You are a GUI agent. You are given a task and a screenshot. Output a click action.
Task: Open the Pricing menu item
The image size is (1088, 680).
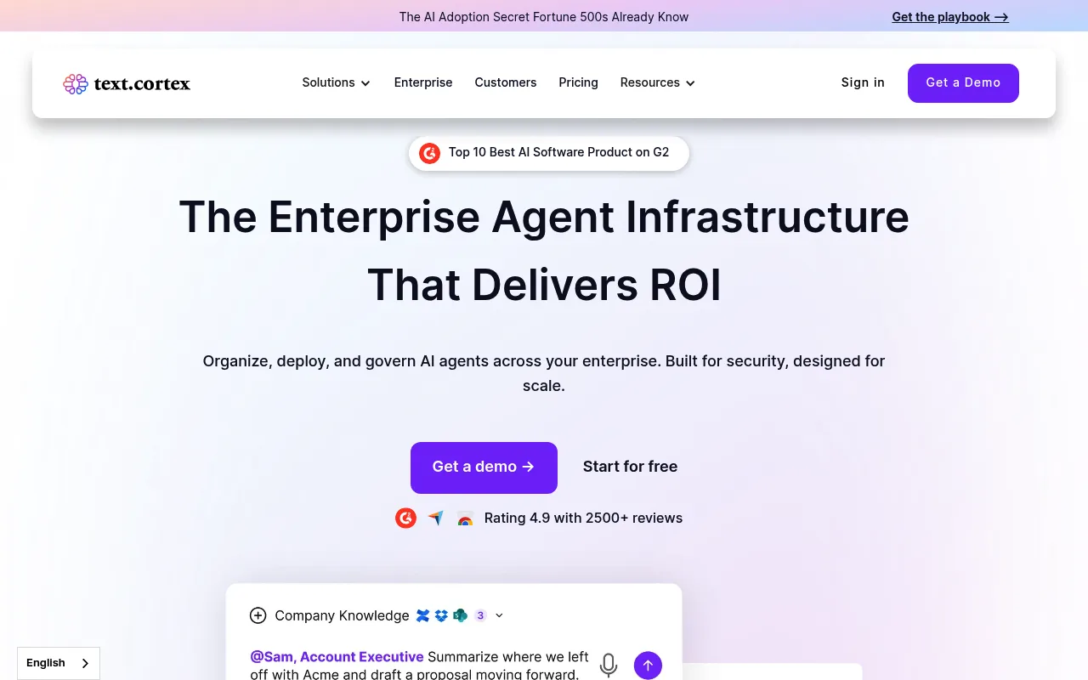578,82
